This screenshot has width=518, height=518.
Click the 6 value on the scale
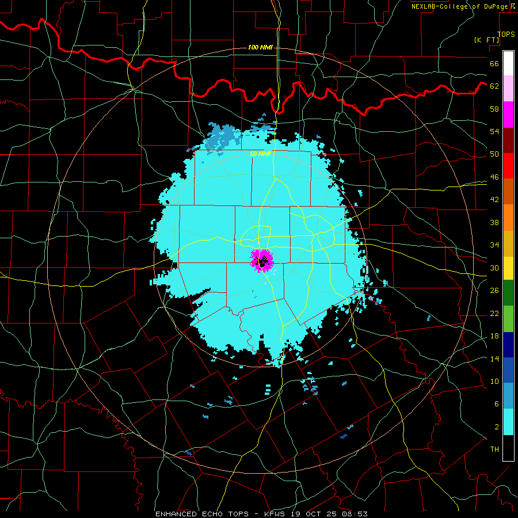[x=497, y=403]
